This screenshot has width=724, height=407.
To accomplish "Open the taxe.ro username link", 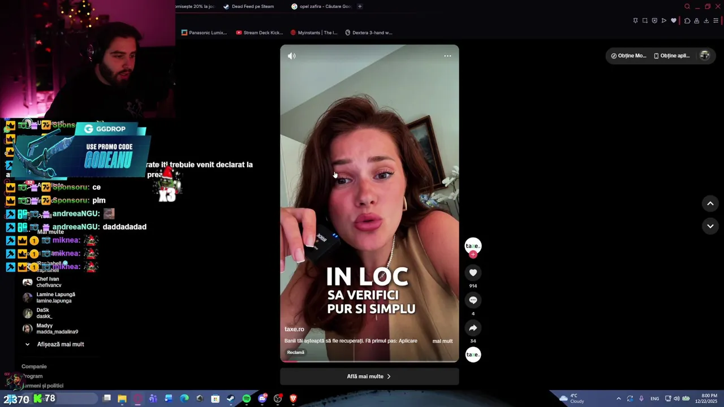I will tap(294, 329).
